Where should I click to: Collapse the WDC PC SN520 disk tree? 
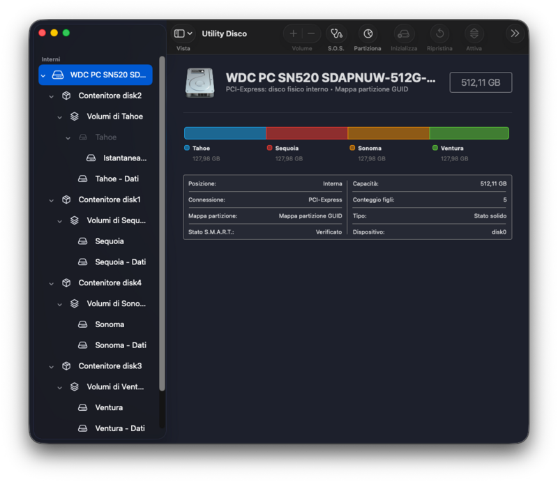point(43,75)
